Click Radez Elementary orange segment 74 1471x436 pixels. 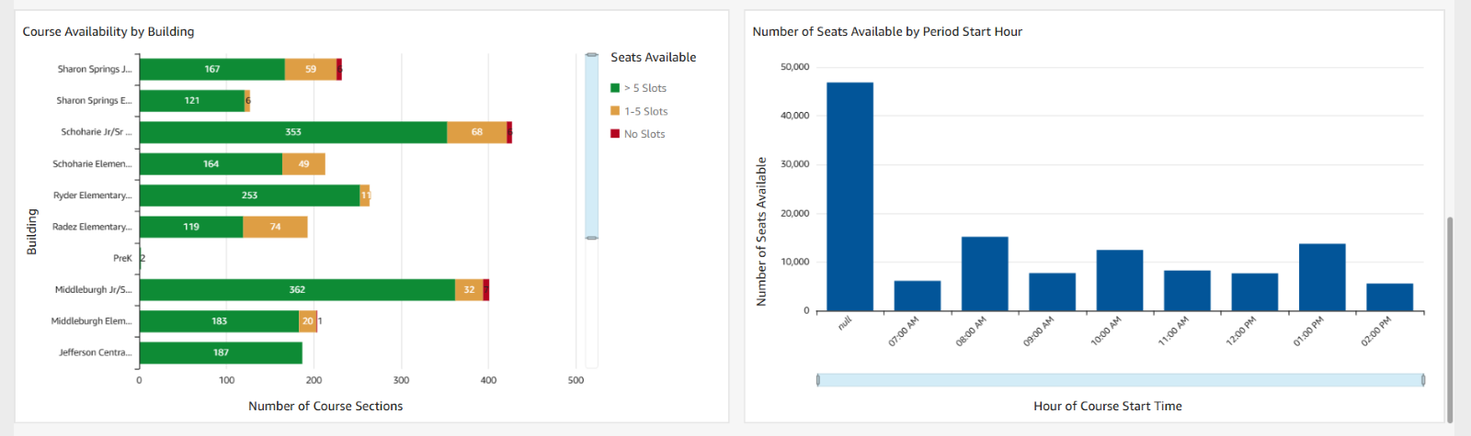[x=276, y=227]
